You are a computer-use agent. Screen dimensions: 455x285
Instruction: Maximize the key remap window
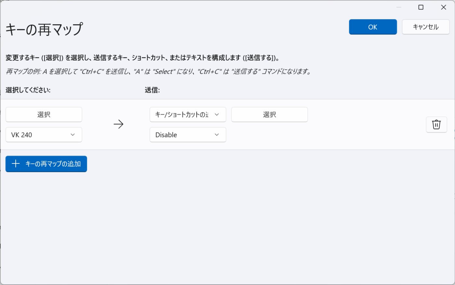[x=421, y=7]
